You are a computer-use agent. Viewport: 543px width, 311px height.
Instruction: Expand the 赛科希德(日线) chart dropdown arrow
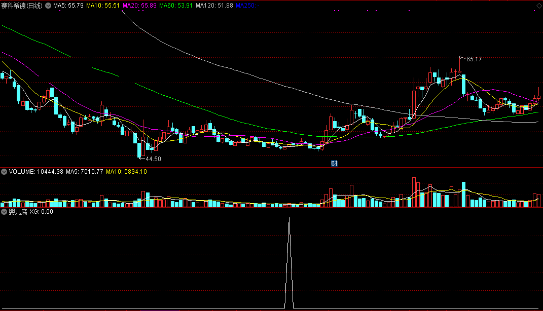[x=48, y=6]
